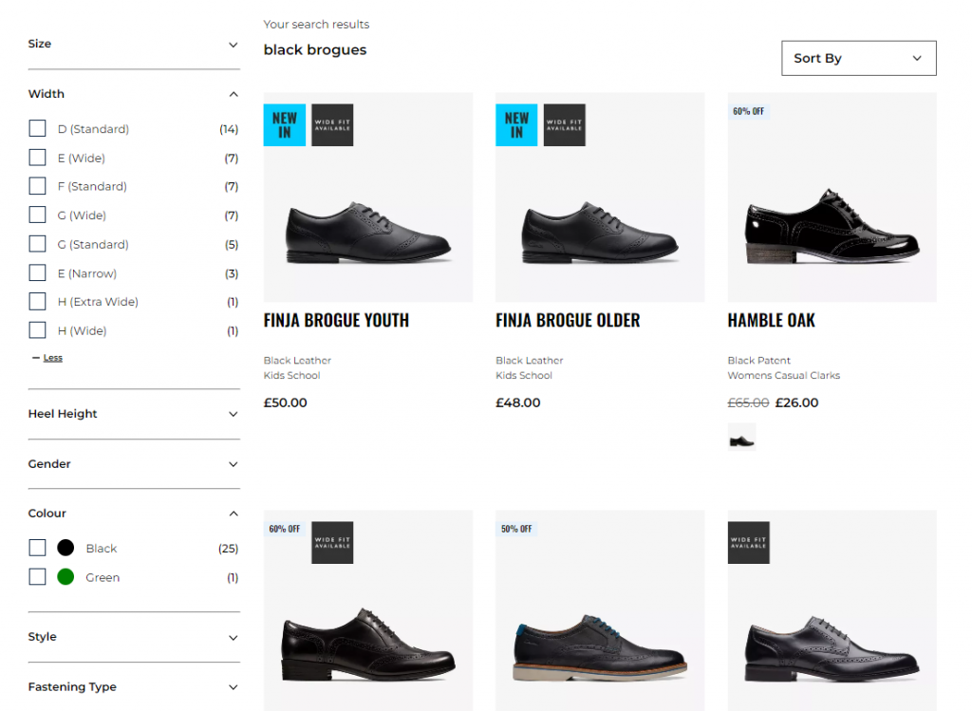The width and height of the screenshot is (972, 711).
Task: Select the black colour variant thumbnail under Hamble Oak
Action: pos(741,437)
